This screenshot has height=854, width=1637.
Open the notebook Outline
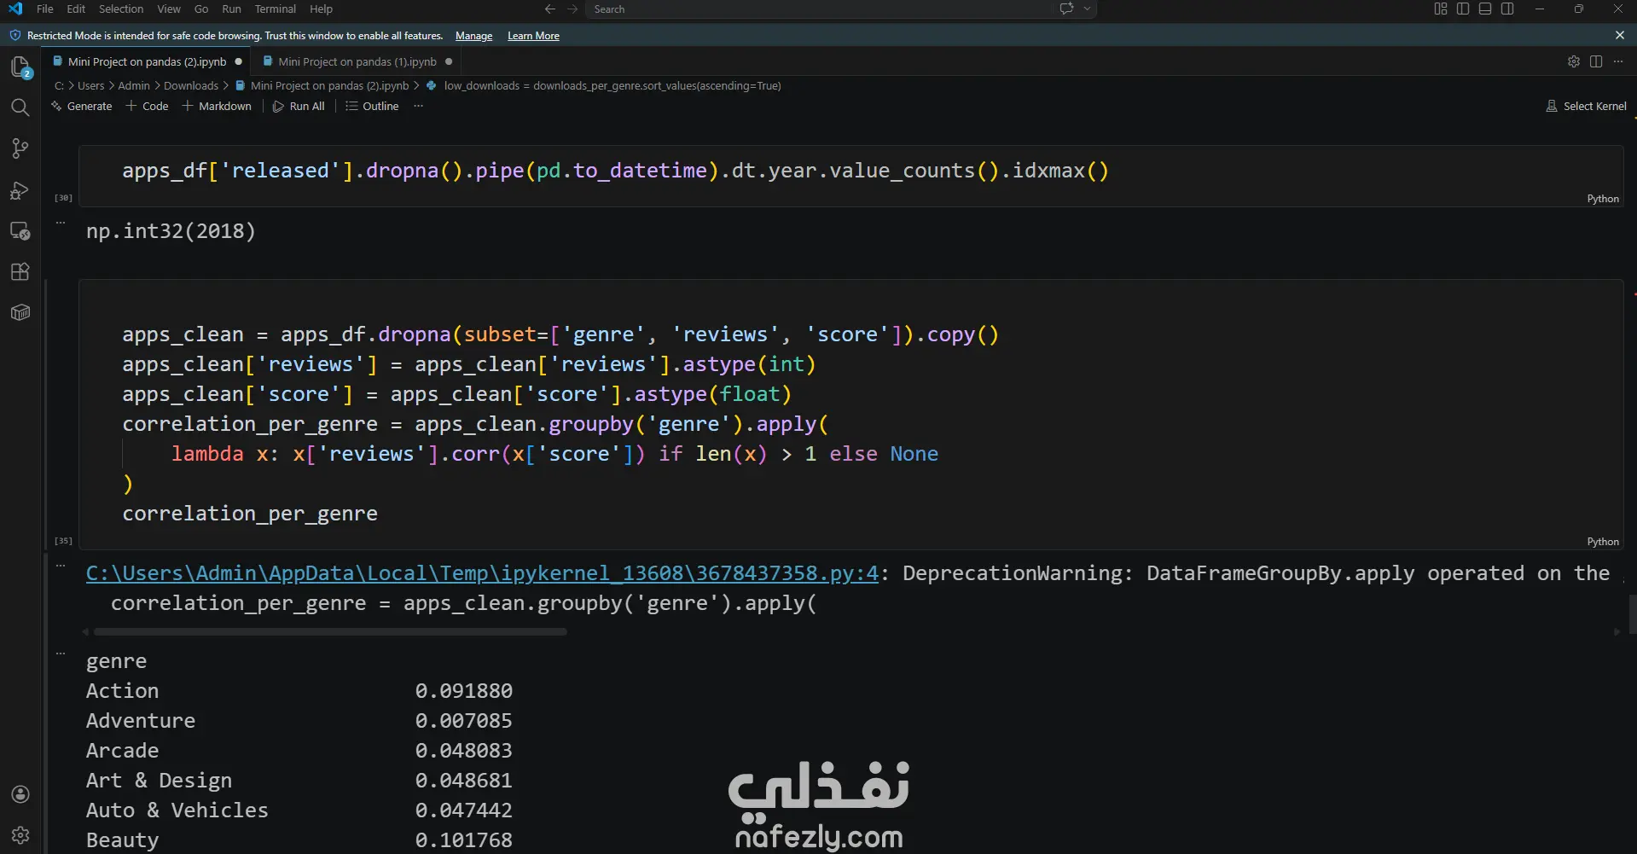coord(372,106)
